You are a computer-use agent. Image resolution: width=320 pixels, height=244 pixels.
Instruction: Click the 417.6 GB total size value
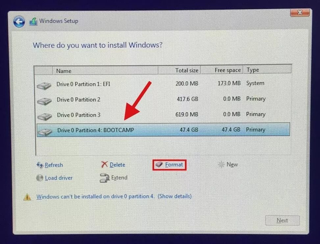point(187,99)
